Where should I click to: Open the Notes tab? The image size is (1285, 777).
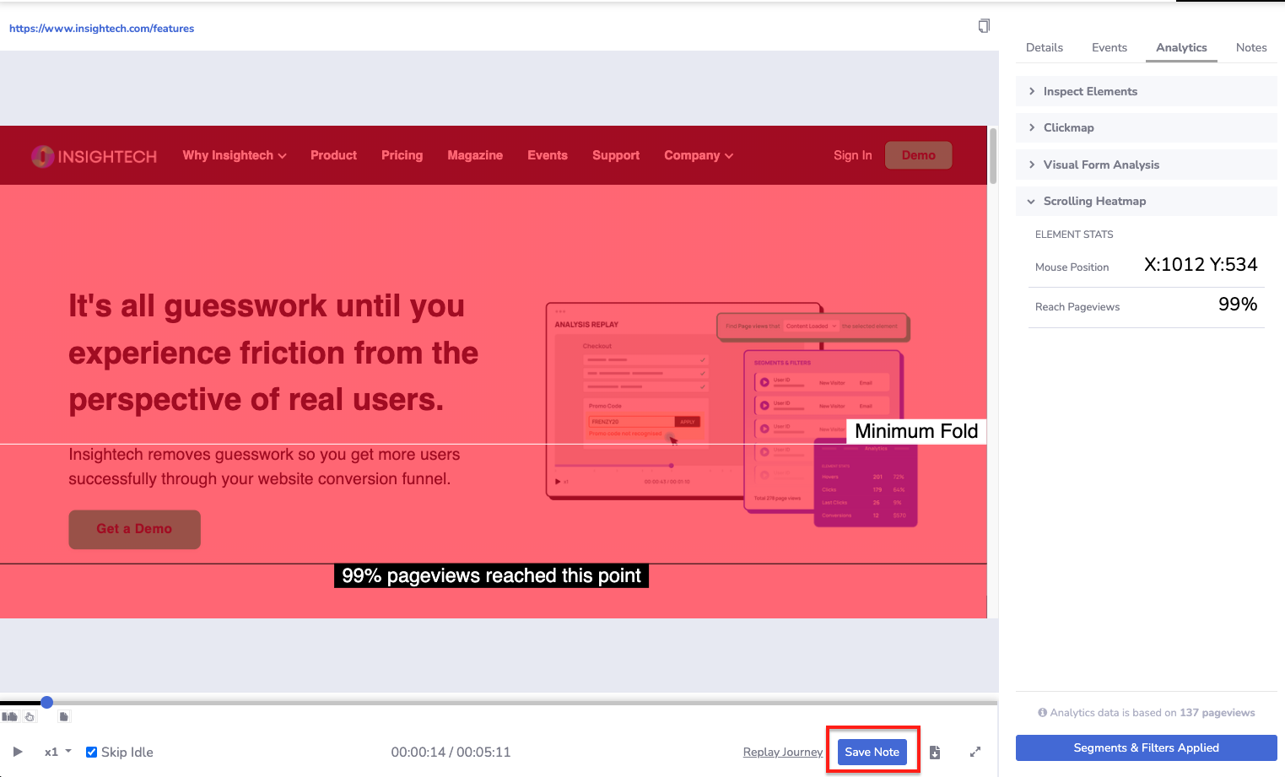coord(1251,47)
